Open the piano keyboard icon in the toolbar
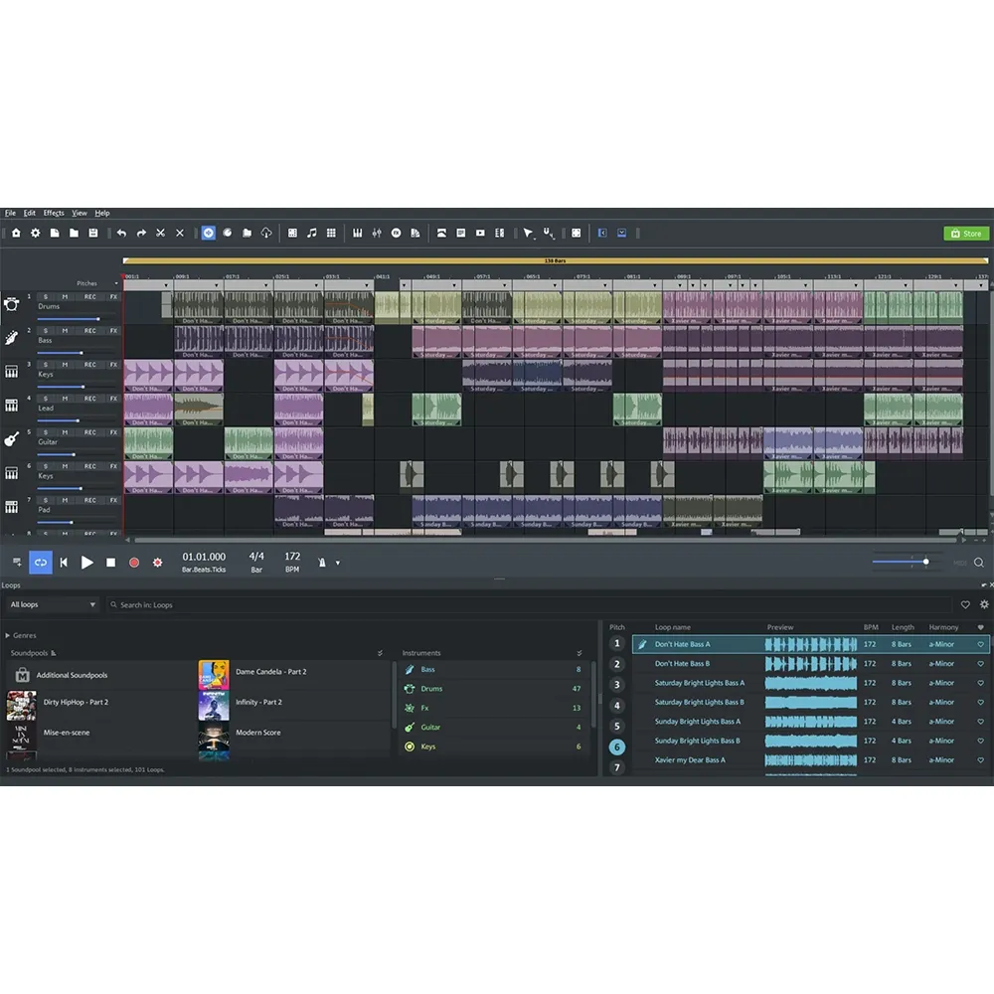 pyautogui.click(x=358, y=234)
